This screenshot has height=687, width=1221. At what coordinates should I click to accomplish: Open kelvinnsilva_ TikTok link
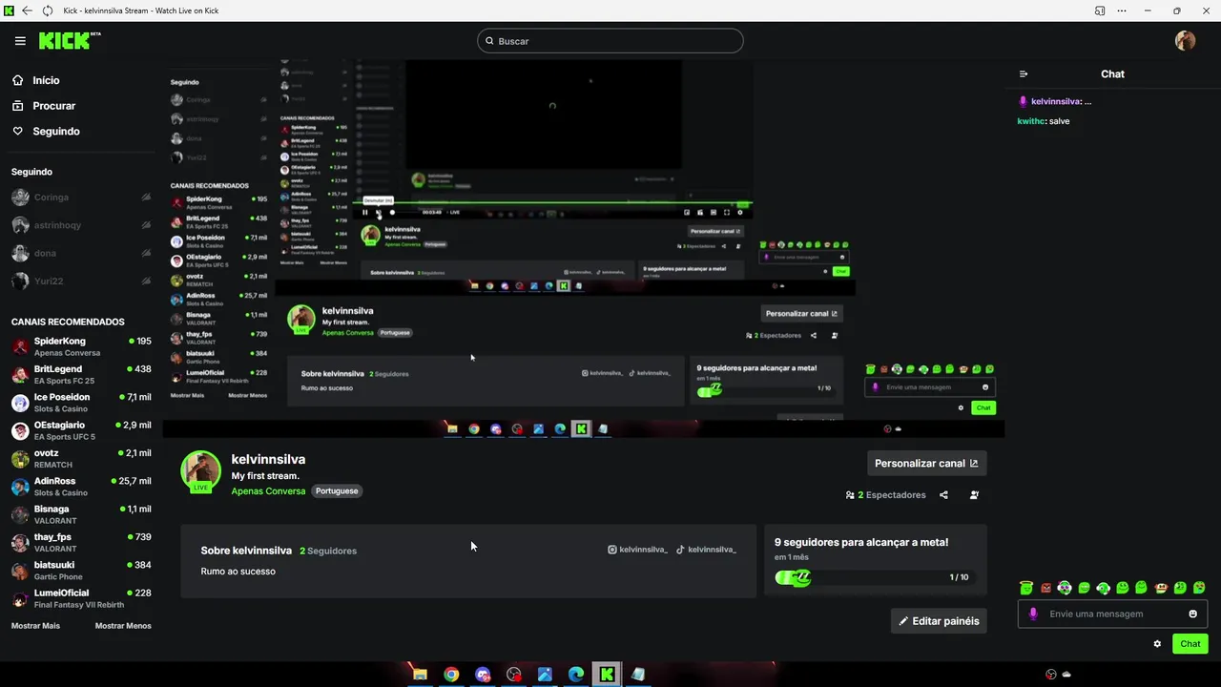[x=706, y=550]
